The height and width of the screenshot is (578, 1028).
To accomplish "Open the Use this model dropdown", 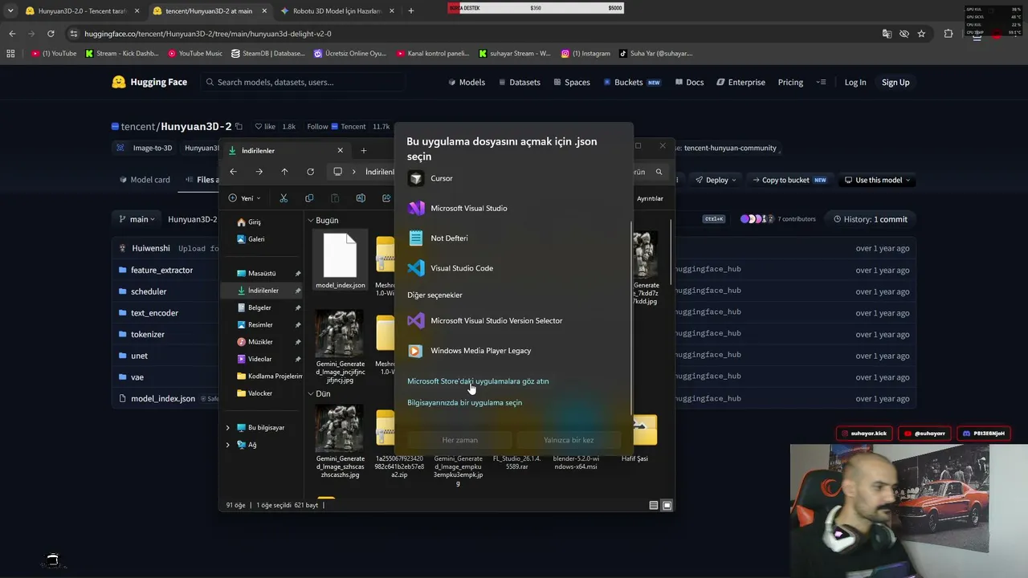I will coord(877,180).
